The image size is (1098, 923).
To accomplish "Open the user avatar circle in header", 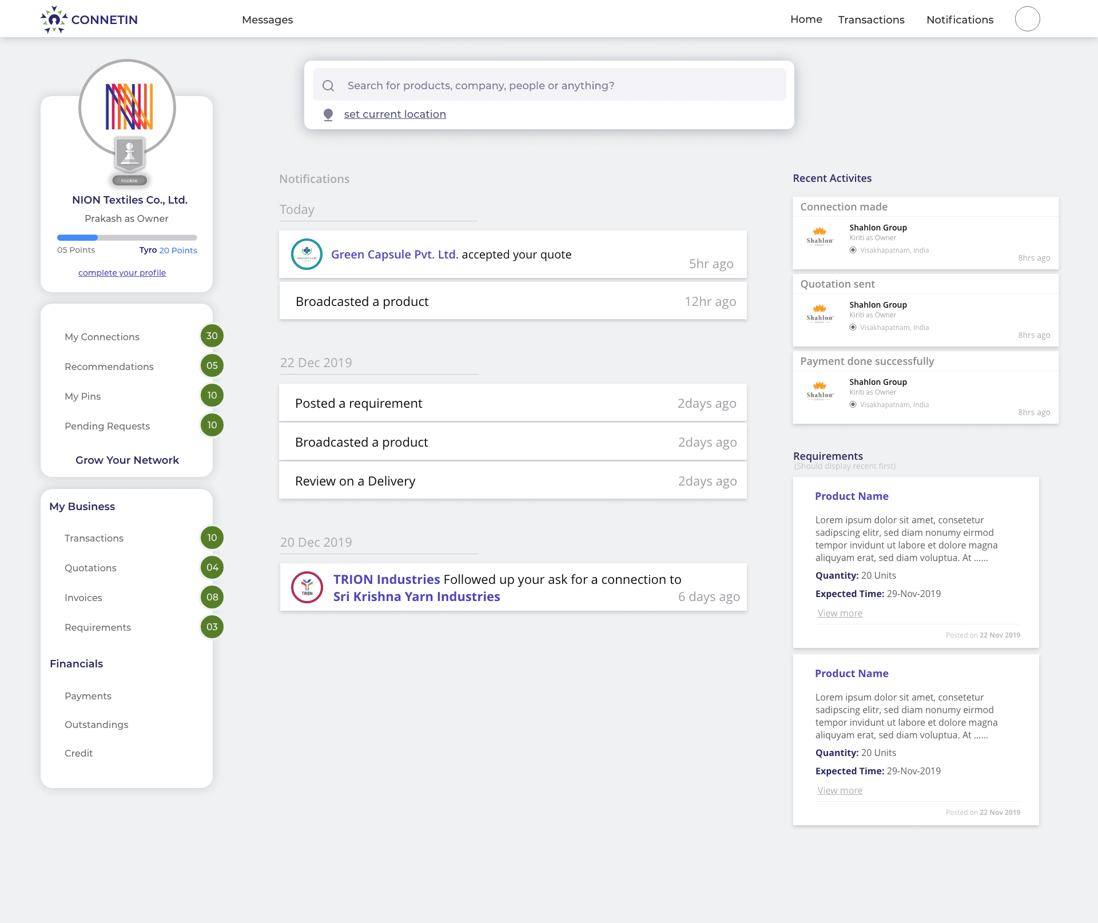I will 1027,19.
